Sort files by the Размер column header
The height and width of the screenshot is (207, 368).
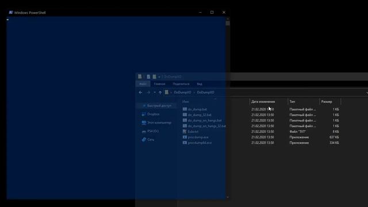point(327,102)
